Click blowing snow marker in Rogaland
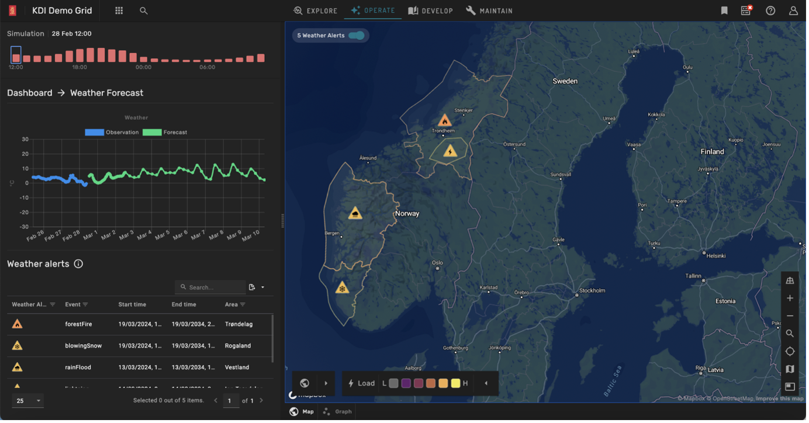809x423 pixels. point(343,288)
